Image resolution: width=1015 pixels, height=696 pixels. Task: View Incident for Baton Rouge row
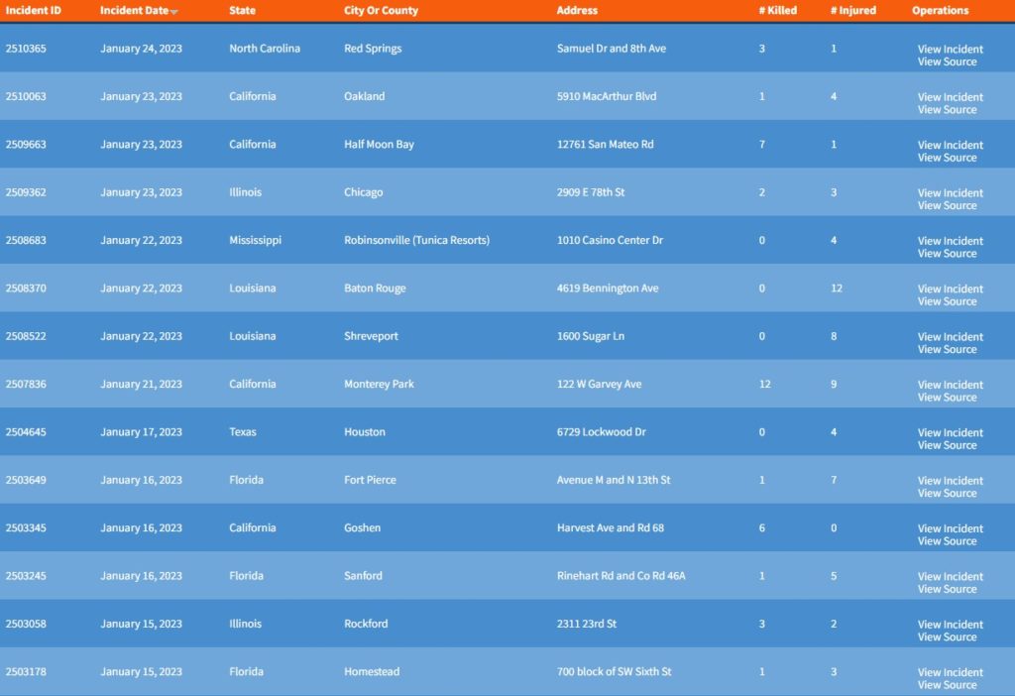click(x=950, y=290)
